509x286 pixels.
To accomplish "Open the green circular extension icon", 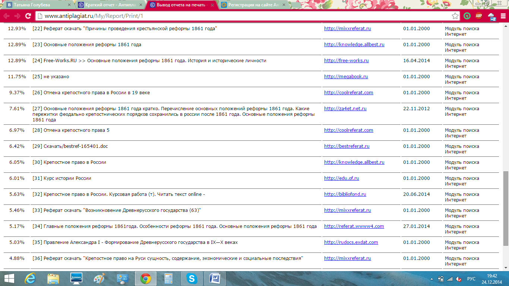I will pyautogui.click(x=467, y=16).
